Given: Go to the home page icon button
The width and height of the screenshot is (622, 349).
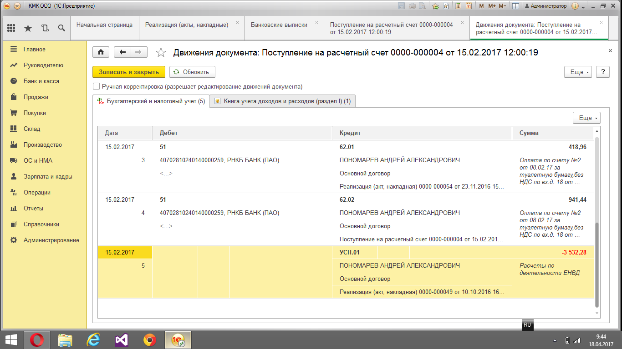Looking at the screenshot, I should click(x=101, y=52).
